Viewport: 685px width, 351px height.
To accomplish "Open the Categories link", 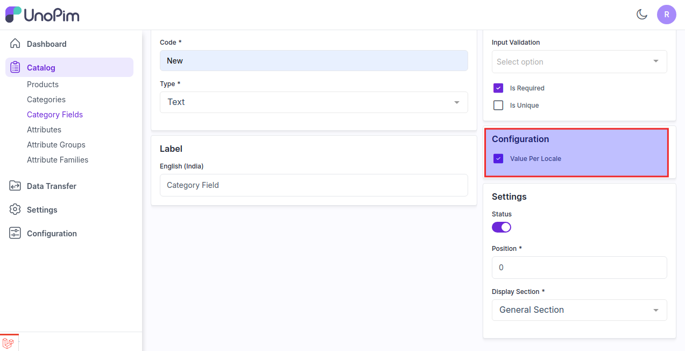I will tap(46, 100).
